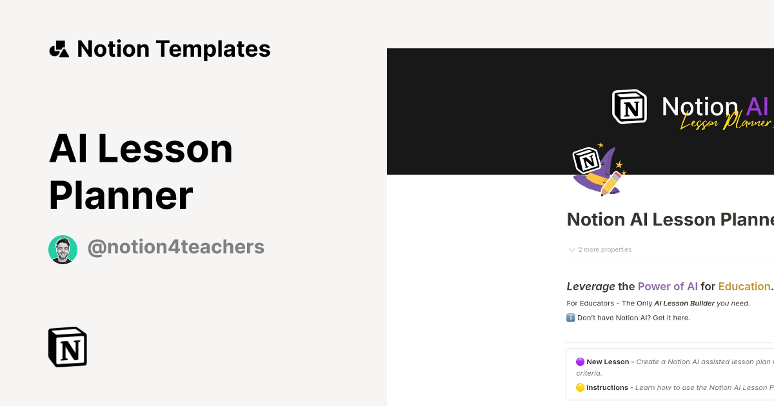Click the wizard hat page icon
This screenshot has width=774, height=406.
598,169
